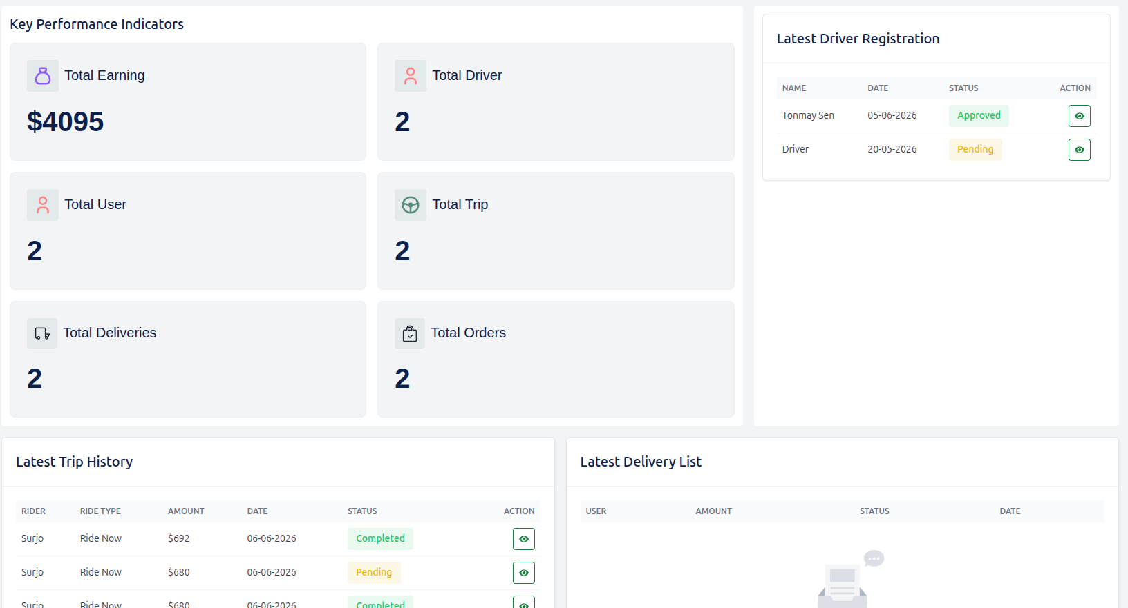The height and width of the screenshot is (608, 1128).
Task: View Tonmay Sen driver details eye icon
Action: 1079,116
